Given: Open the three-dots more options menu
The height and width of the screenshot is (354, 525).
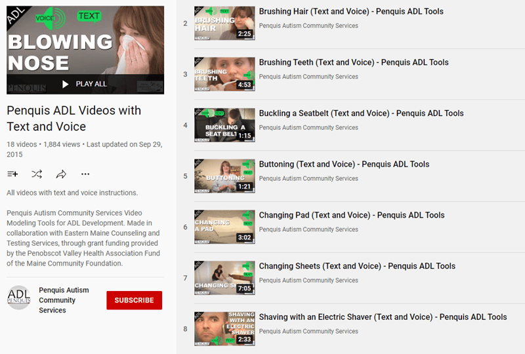Looking at the screenshot, I should (x=85, y=174).
